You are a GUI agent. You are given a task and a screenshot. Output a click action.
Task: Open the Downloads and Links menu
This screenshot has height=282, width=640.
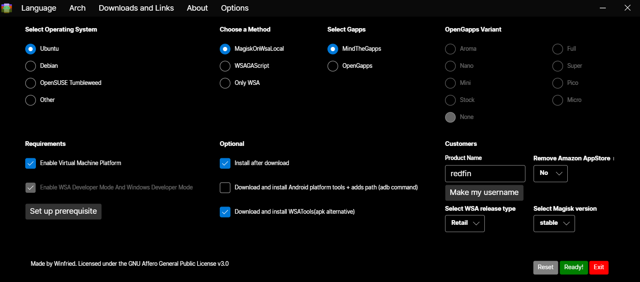136,8
